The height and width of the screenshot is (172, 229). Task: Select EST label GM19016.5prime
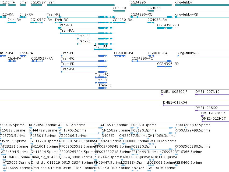[161, 168]
